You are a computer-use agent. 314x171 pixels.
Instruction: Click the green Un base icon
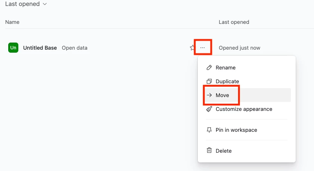tap(13, 47)
